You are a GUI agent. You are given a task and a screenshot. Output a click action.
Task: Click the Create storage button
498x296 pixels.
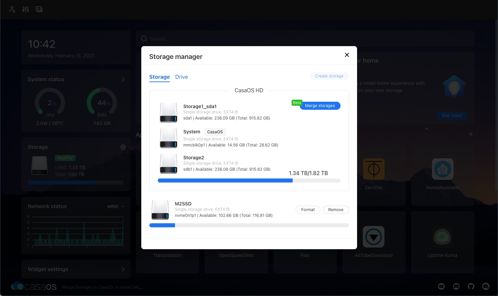(329, 76)
